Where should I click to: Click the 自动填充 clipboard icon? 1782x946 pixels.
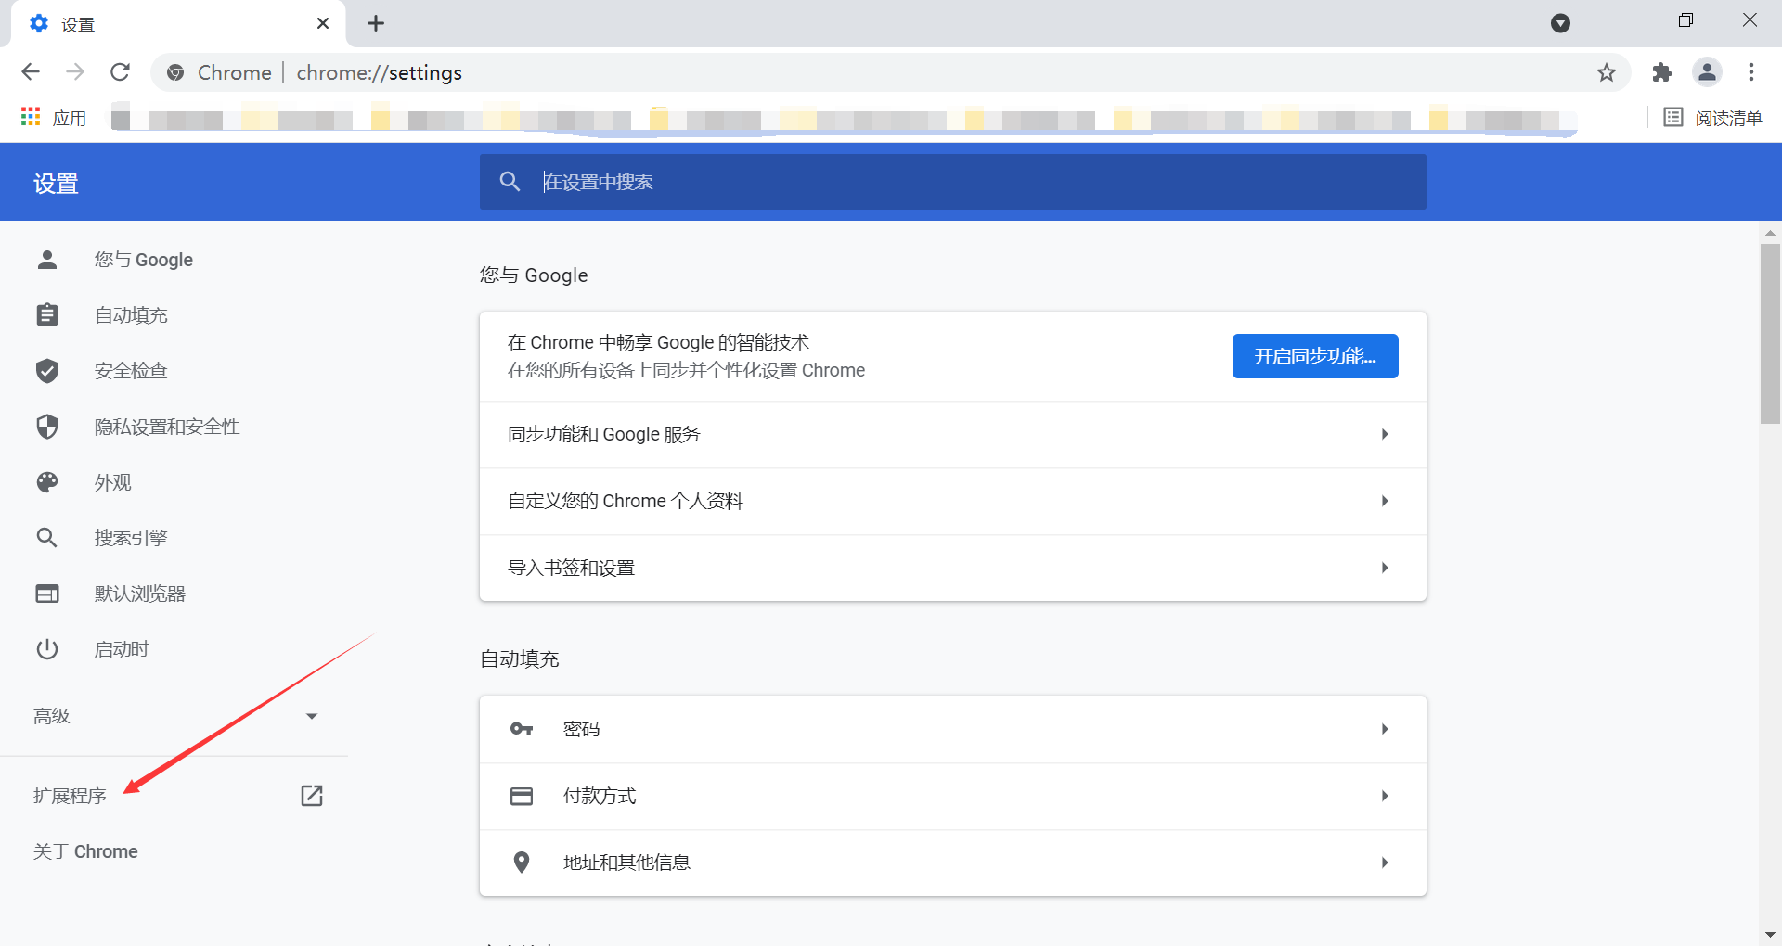[x=47, y=315]
